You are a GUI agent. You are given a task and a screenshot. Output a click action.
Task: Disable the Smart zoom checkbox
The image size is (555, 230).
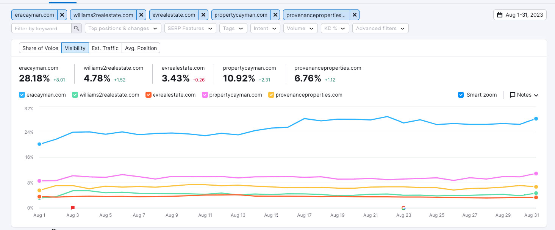(461, 95)
